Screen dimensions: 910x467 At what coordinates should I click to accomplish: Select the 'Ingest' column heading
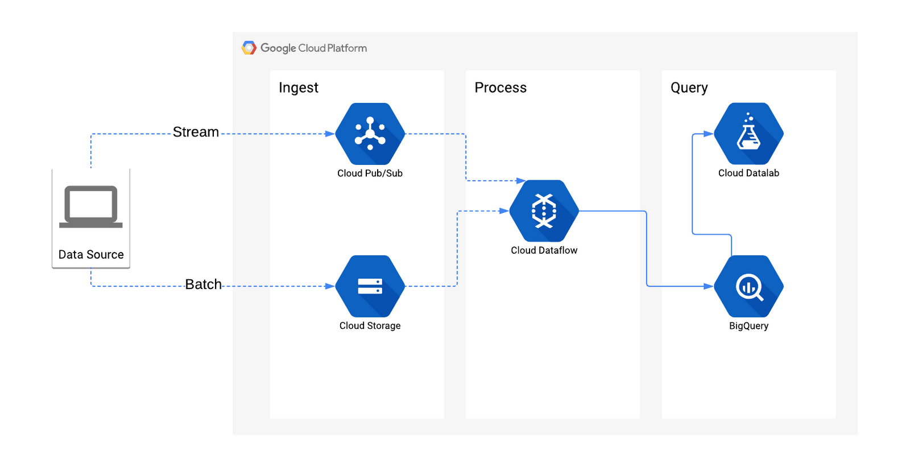pos(299,88)
